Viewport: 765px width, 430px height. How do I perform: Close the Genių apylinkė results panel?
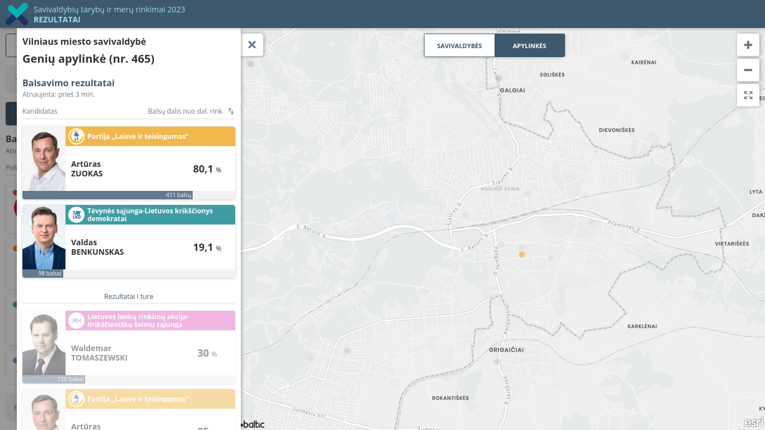pos(252,45)
